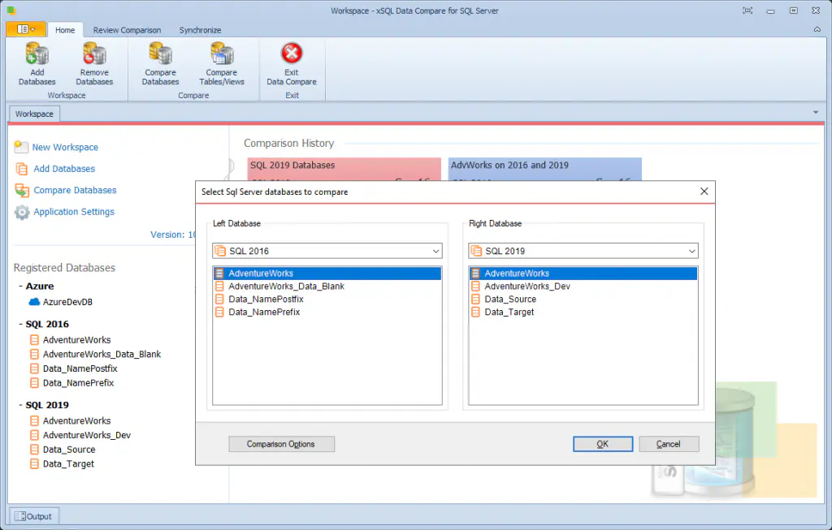The image size is (832, 530).
Task: Collapse the SQL 2016 tree group
Action: coord(20,324)
